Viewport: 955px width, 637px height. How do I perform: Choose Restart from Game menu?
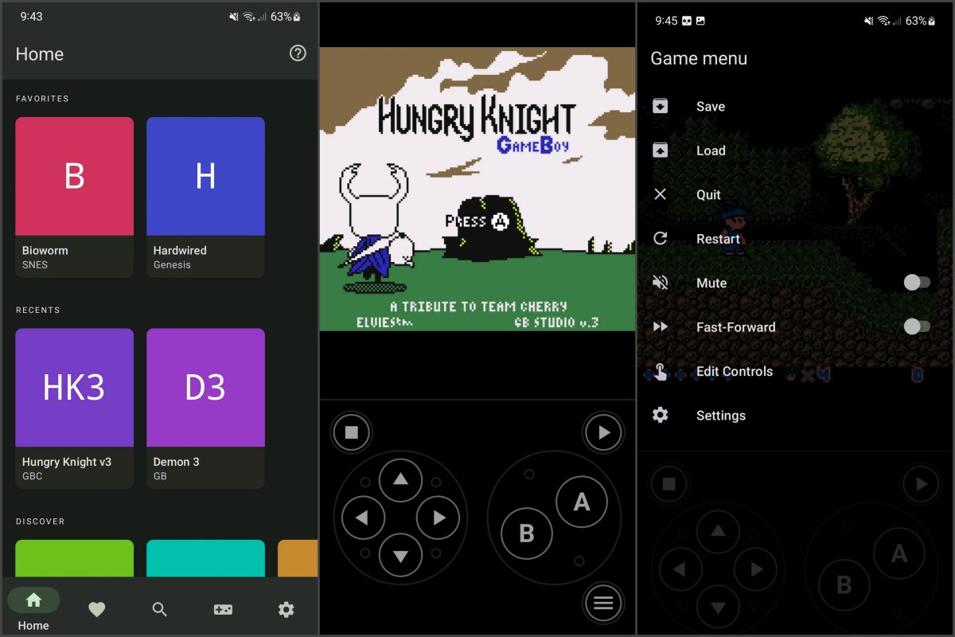[x=717, y=239]
